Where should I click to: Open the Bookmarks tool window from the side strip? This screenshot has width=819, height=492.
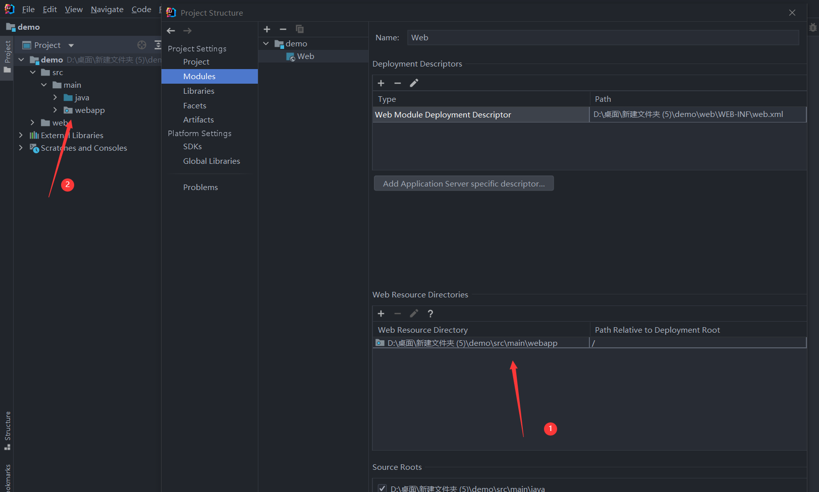click(7, 478)
